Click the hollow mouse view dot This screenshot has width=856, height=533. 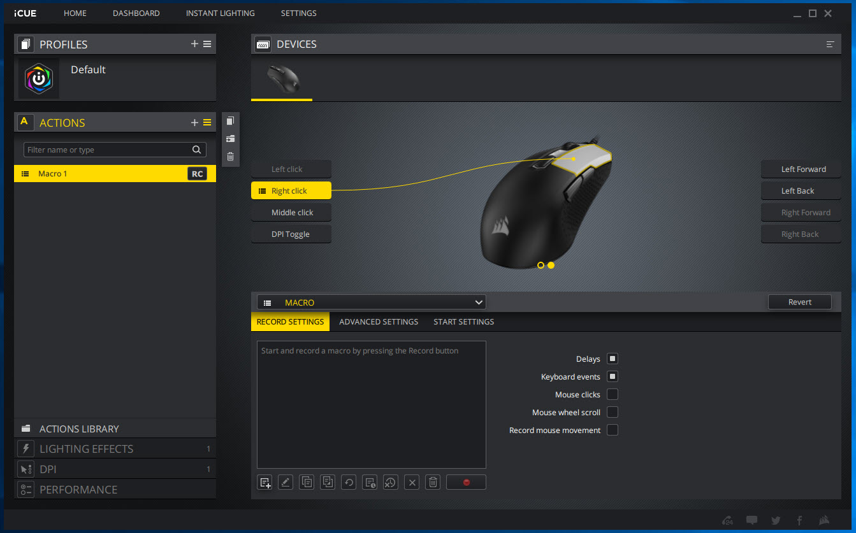(x=540, y=265)
